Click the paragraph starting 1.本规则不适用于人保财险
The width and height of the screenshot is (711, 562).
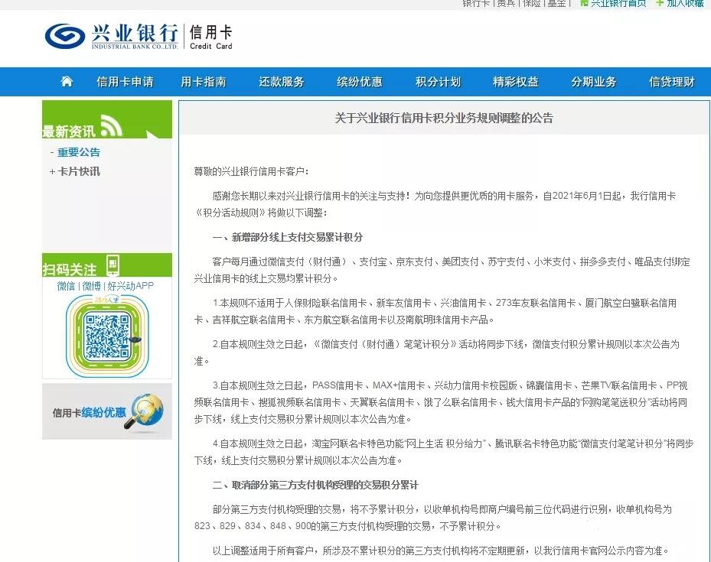pos(435,311)
